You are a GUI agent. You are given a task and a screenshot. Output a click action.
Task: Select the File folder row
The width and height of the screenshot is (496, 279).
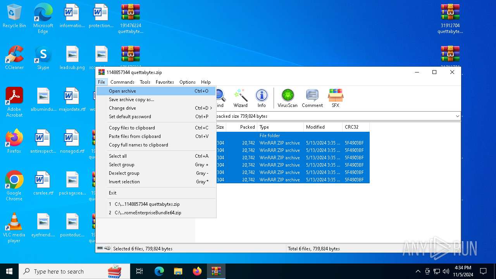pos(293,136)
